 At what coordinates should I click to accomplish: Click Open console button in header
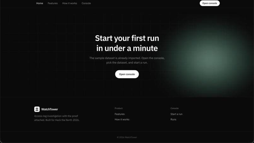coord(210,3)
